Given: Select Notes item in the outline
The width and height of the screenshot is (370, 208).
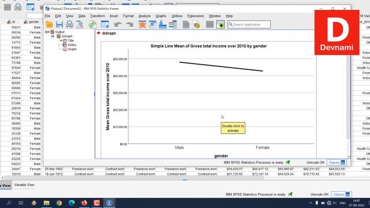Looking at the screenshot, I should point(72,45).
